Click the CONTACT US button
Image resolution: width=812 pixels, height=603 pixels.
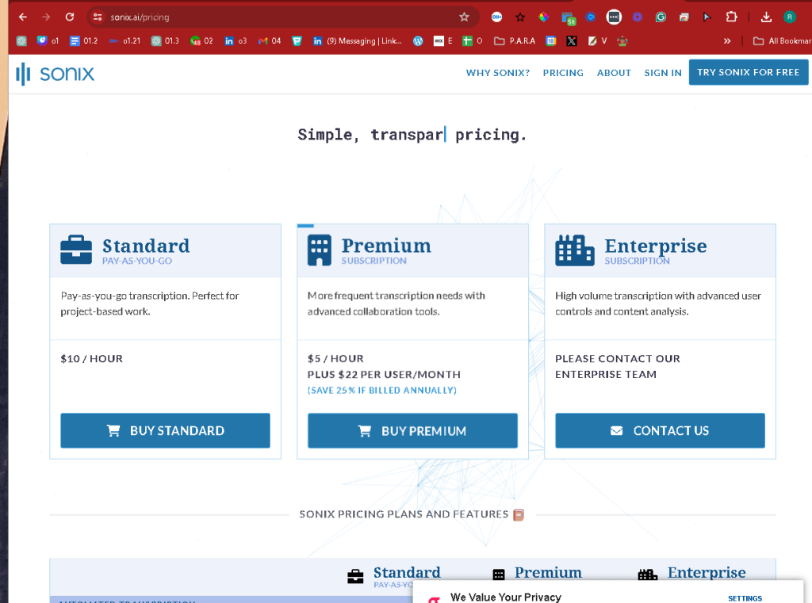[660, 430]
